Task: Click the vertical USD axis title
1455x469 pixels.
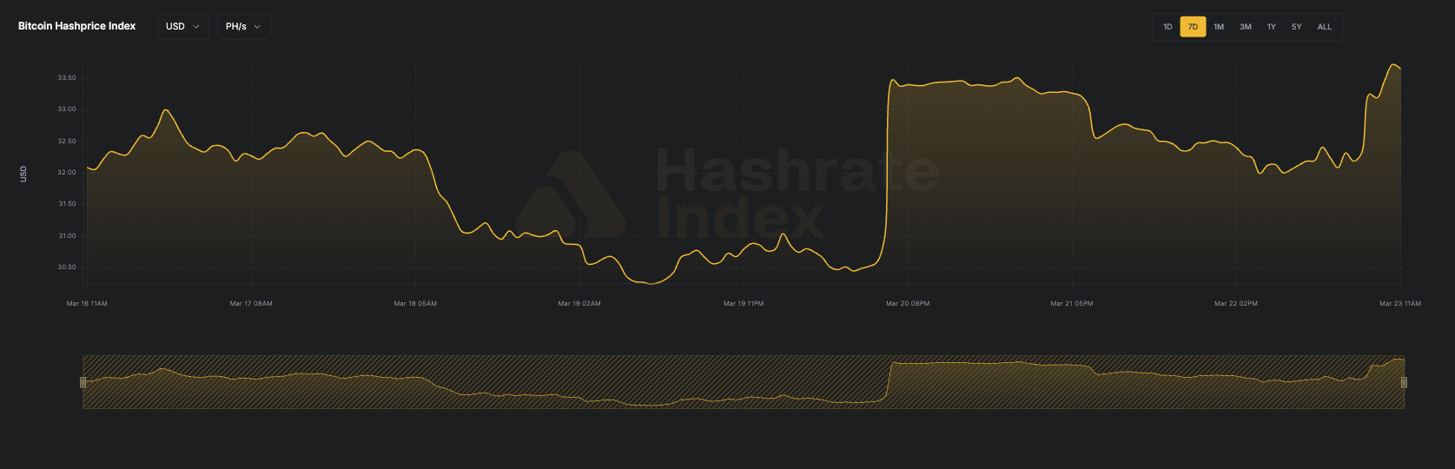Action: tap(23, 174)
